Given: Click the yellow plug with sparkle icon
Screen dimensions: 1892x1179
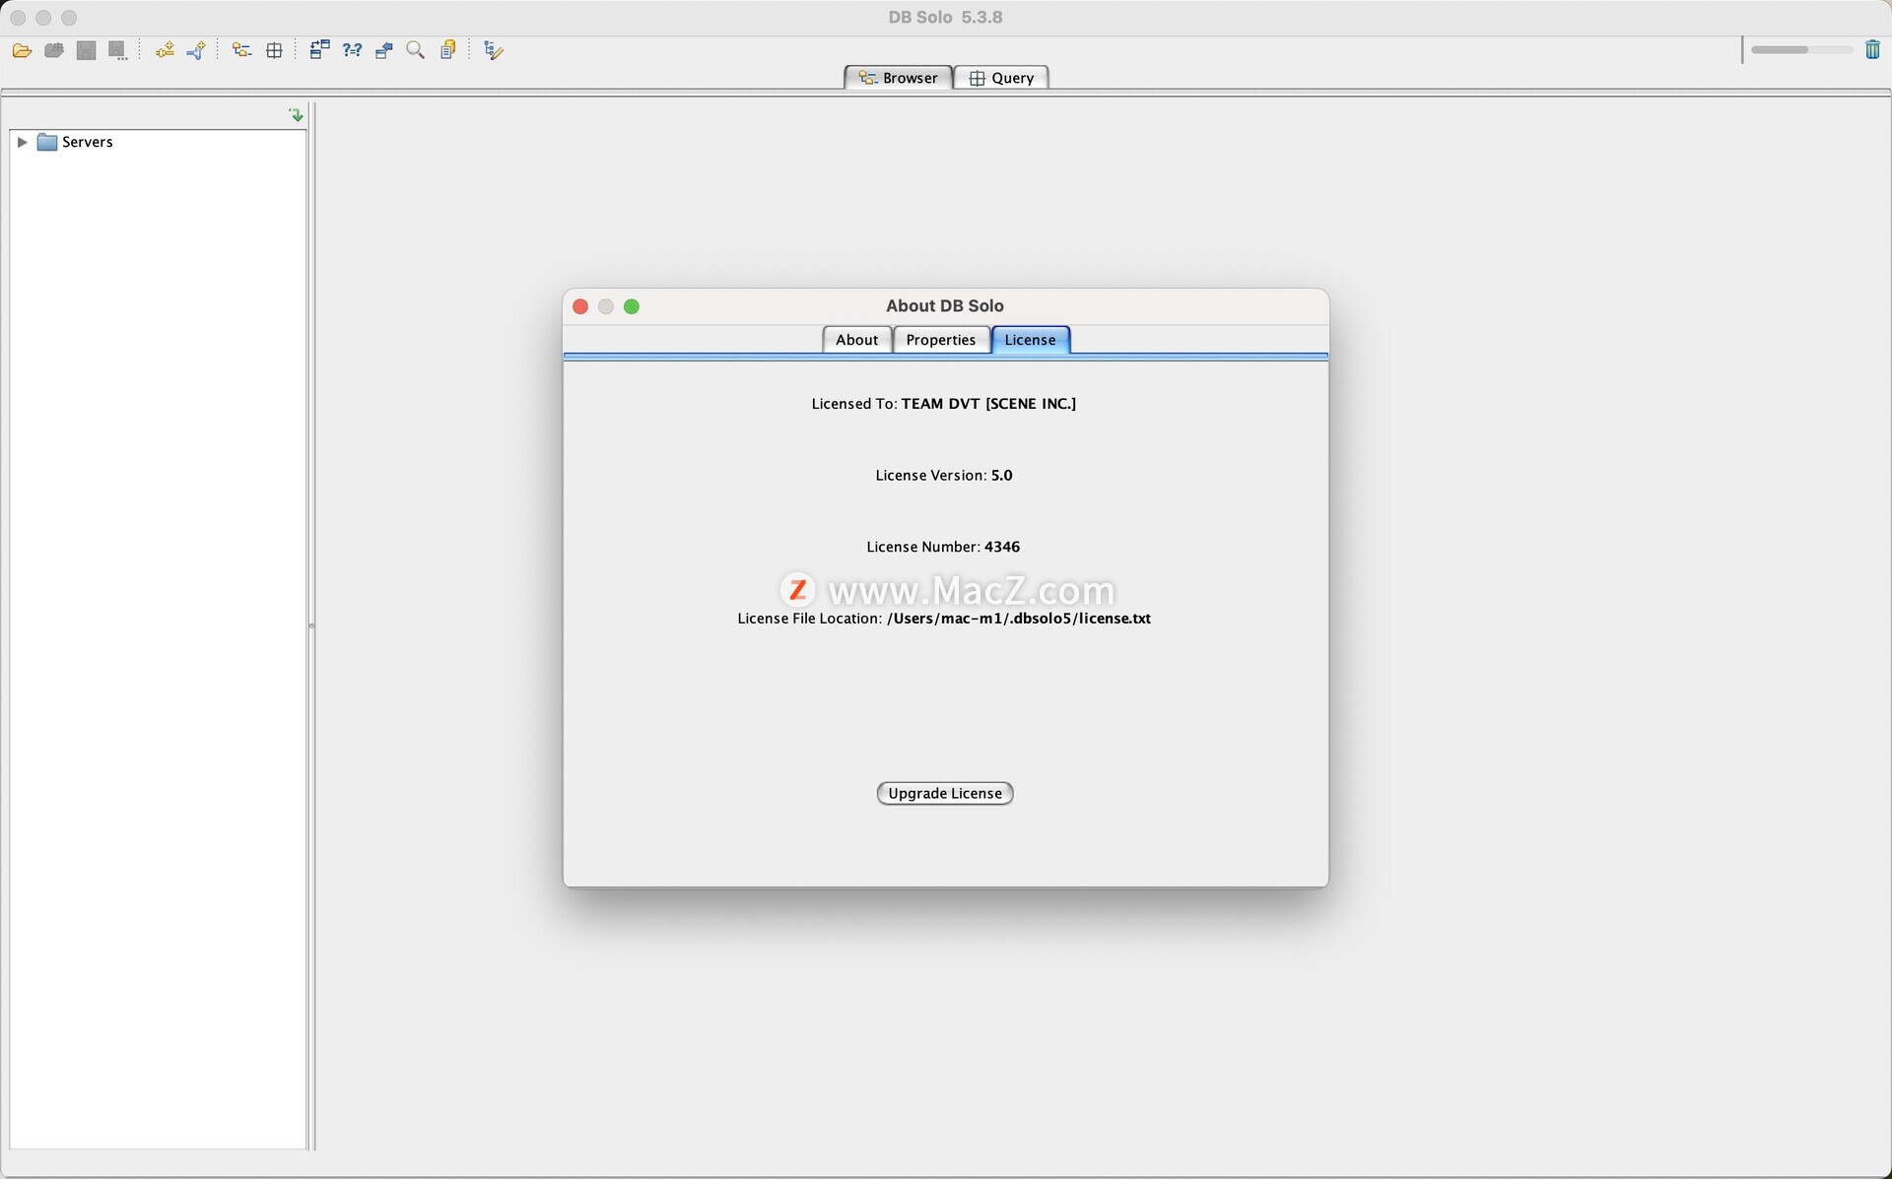Looking at the screenshot, I should point(165,50).
